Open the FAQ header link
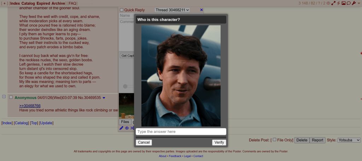The height and width of the screenshot is (161, 362). tap(72, 4)
